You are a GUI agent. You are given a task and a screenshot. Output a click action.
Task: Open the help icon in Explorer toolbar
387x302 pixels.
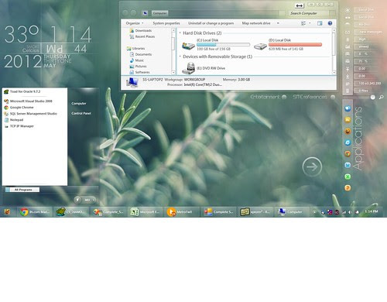[x=330, y=23]
